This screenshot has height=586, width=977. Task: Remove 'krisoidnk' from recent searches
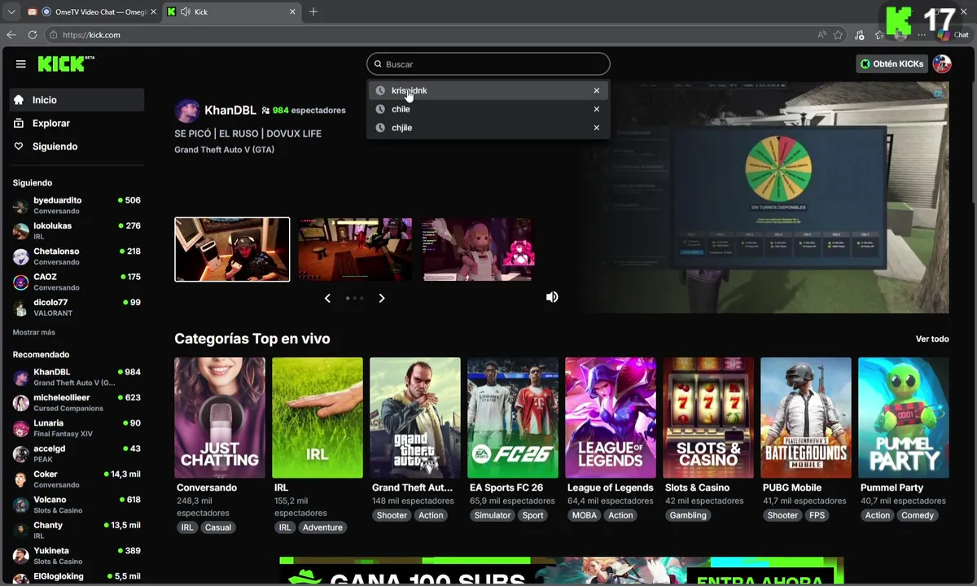[596, 90]
